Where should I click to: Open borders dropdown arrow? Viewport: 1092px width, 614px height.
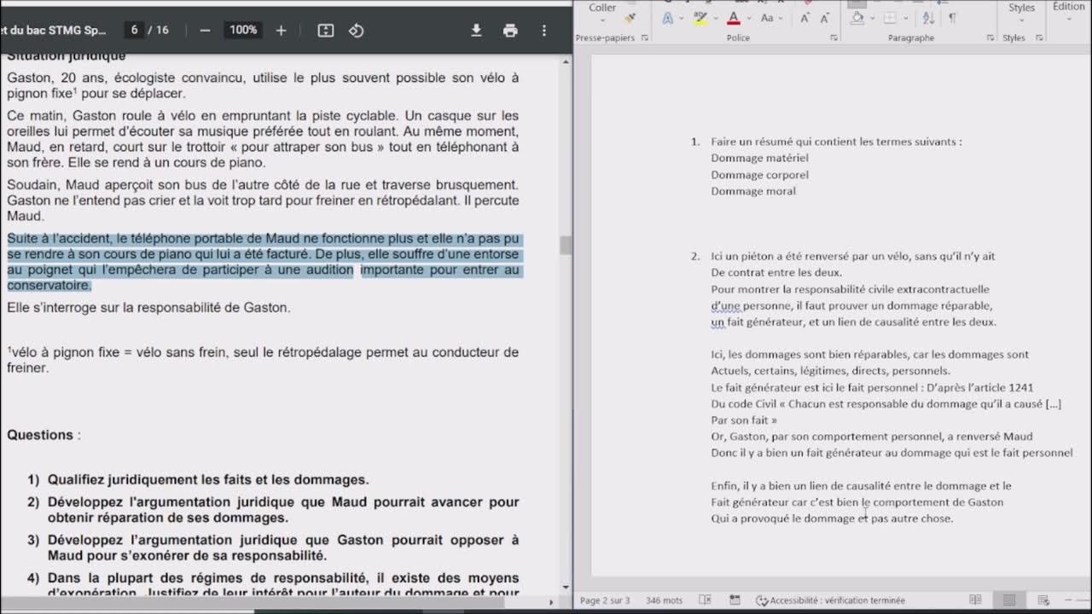904,18
